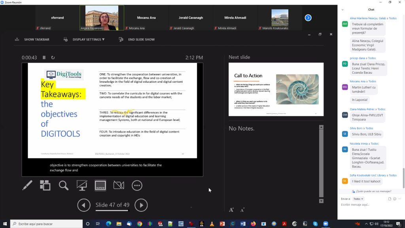The width and height of the screenshot is (405, 228).
Task: Collapse the Chat panel chevron
Action: coord(343,9)
